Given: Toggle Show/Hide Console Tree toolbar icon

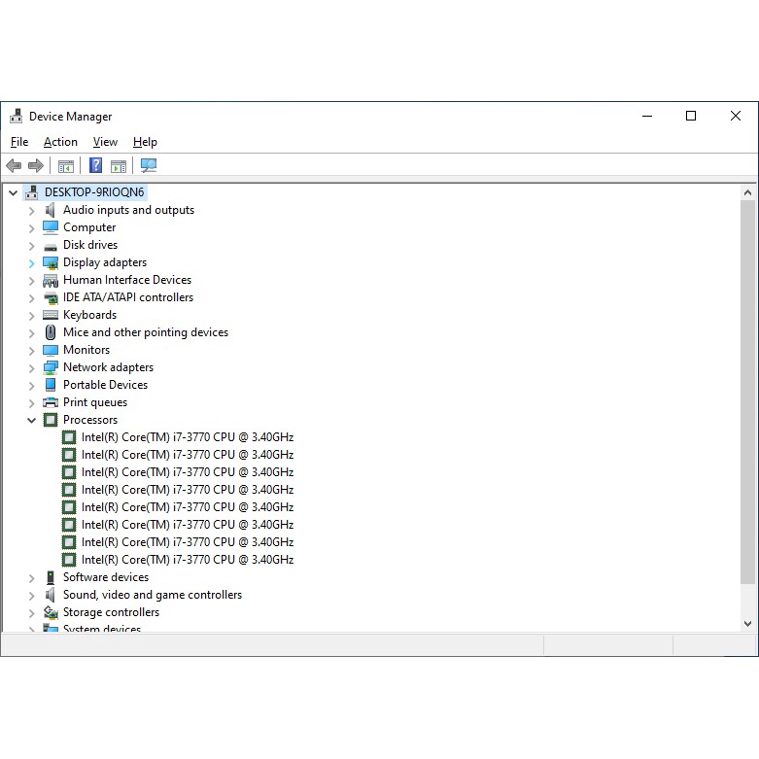Looking at the screenshot, I should coord(66,166).
